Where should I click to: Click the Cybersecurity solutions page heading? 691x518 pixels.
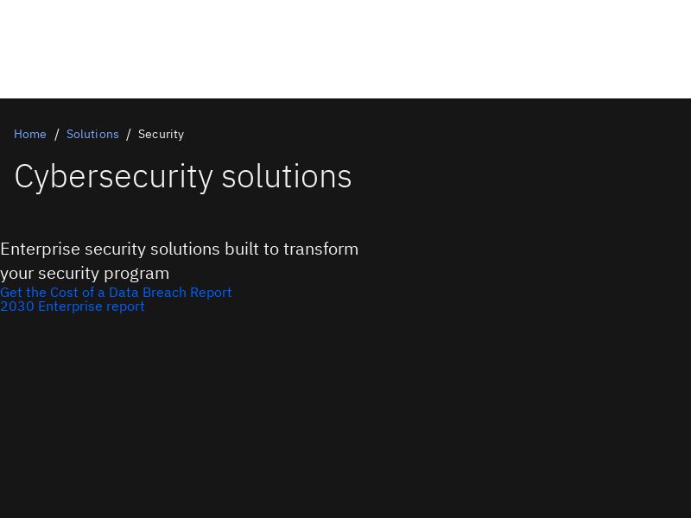(x=183, y=176)
